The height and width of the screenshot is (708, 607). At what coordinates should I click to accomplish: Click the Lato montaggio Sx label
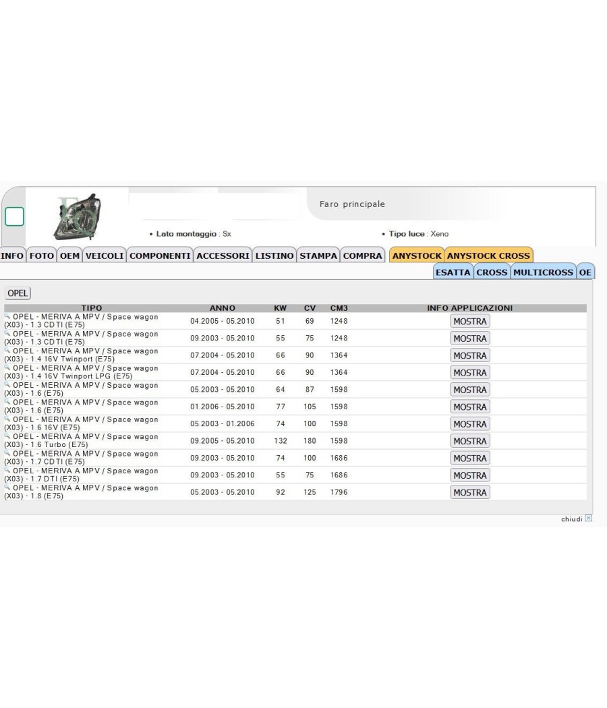[190, 234]
